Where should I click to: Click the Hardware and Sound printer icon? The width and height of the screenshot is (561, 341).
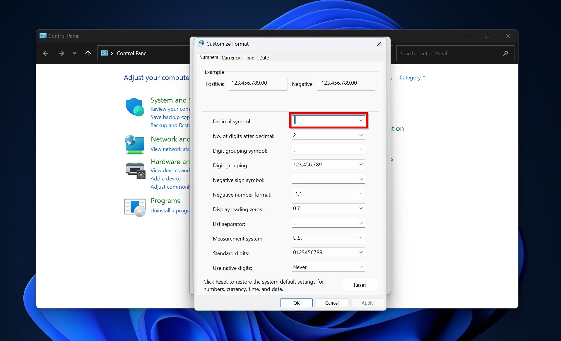point(135,170)
